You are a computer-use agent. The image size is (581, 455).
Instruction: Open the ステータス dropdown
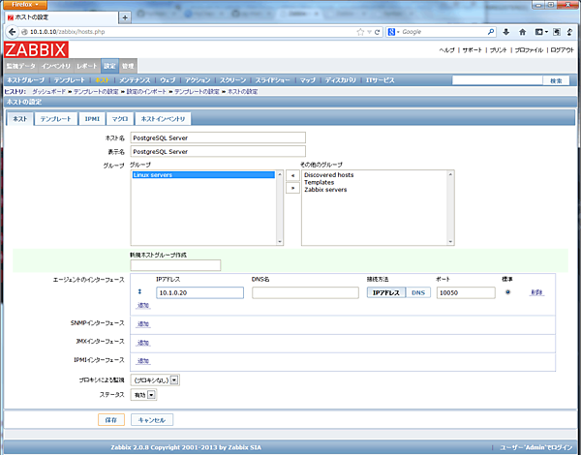coord(143,395)
